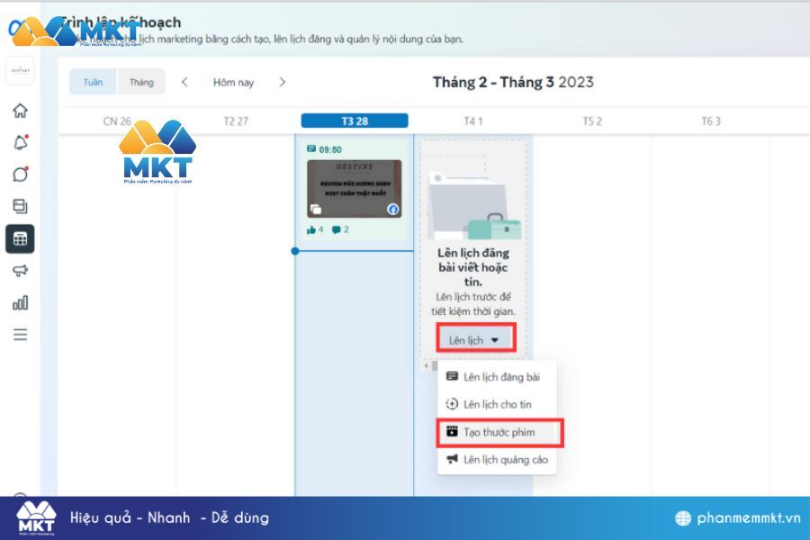Open the 09:50 scheduled post thumbnail
810x540 pixels.
coord(355,189)
